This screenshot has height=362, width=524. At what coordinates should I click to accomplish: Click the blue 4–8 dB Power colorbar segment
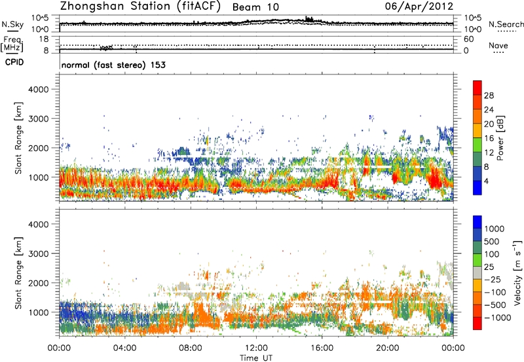point(477,174)
